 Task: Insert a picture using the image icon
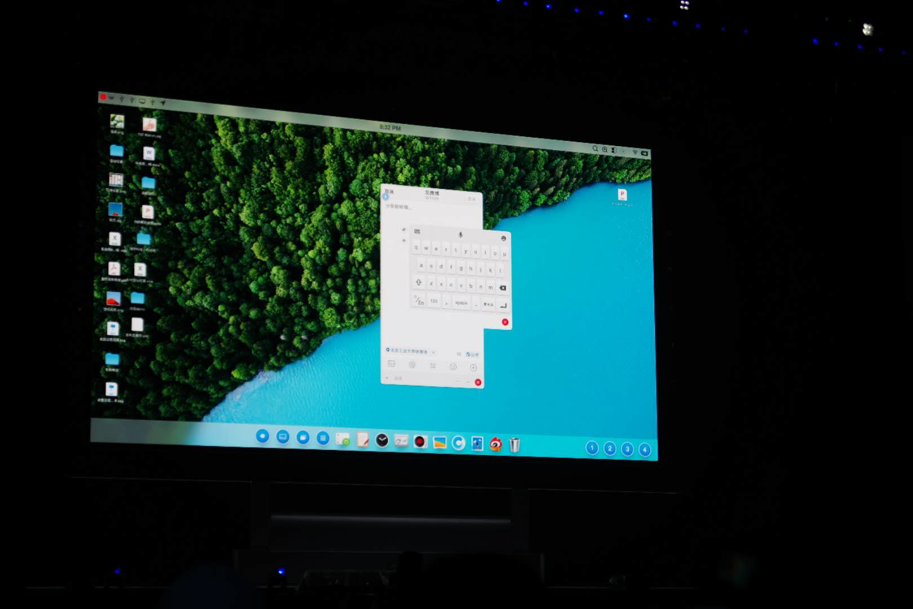click(391, 364)
